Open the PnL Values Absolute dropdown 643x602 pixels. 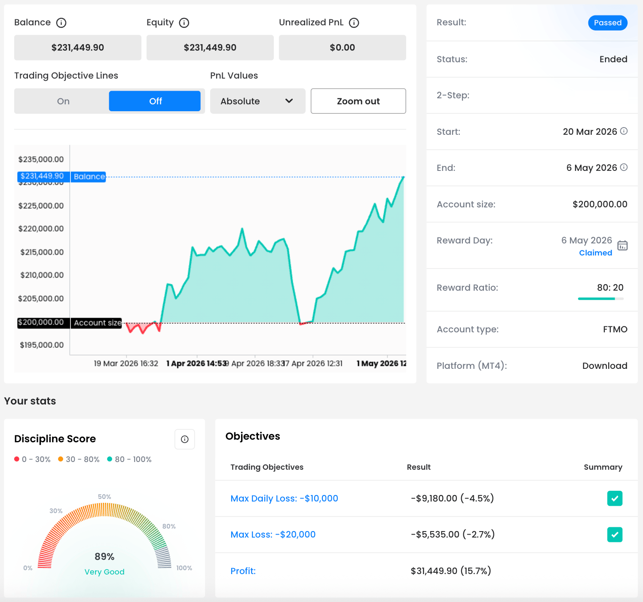tap(258, 101)
